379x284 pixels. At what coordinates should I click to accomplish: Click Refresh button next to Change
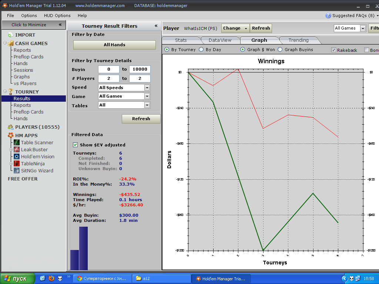[x=261, y=28]
